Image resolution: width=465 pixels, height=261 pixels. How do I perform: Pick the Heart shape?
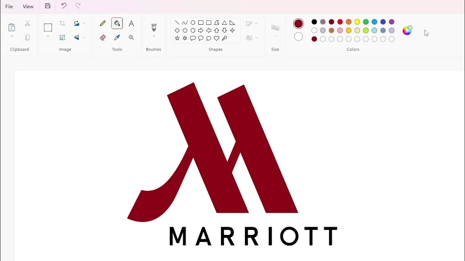[x=217, y=38]
